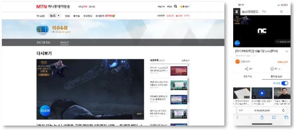Screen dimensions: 294x130
Task: Open the search magnifier in MTN header
Action: [x=176, y=6]
